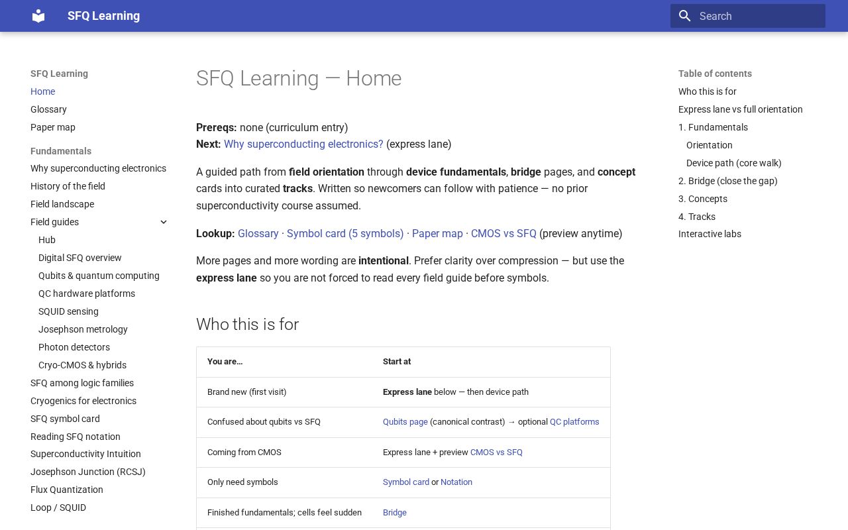Jump to 2. Bridge (close the gap)
This screenshot has width=848, height=530.
pyautogui.click(x=728, y=181)
